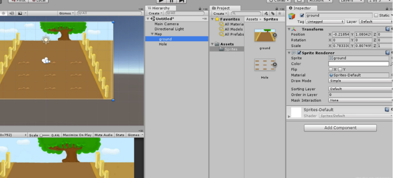The height and width of the screenshot is (178, 393).
Task: Collapse the Transform component
Action: click(x=289, y=29)
